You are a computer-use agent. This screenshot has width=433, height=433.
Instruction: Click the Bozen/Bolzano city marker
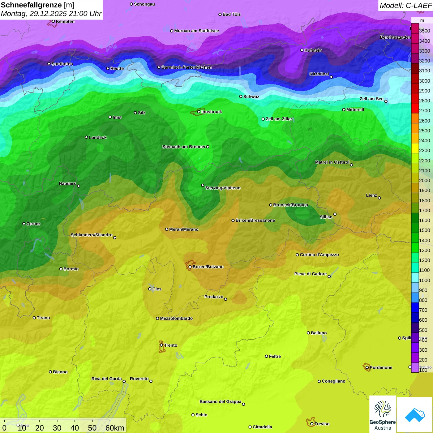coord(190,267)
